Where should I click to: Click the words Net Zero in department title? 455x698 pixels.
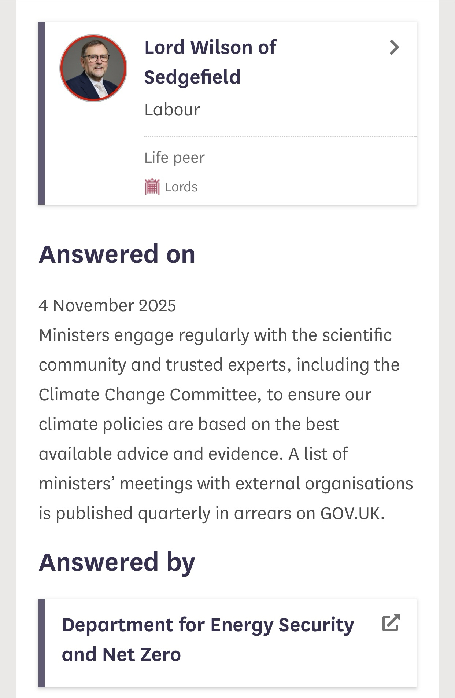(x=142, y=655)
